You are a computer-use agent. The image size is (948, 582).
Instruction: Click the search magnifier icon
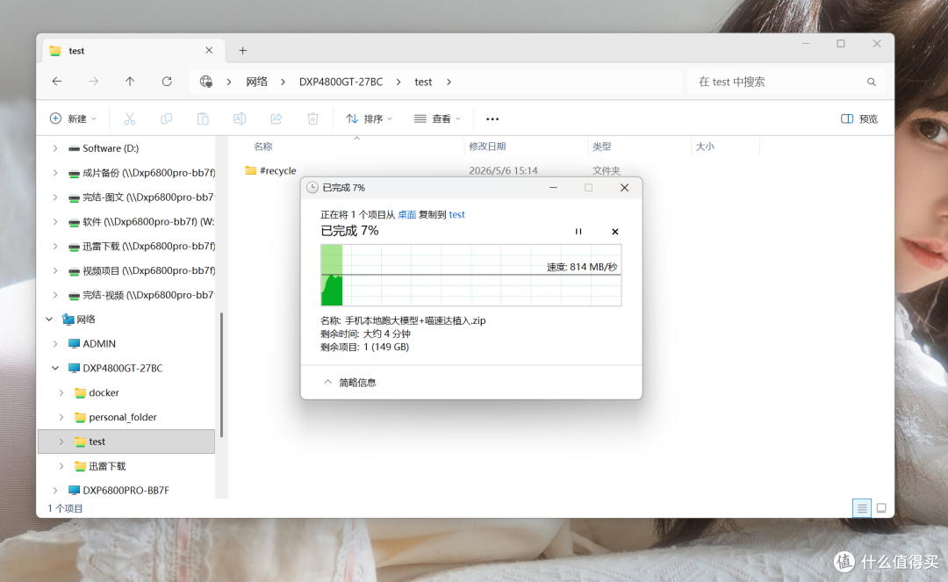pos(872,82)
